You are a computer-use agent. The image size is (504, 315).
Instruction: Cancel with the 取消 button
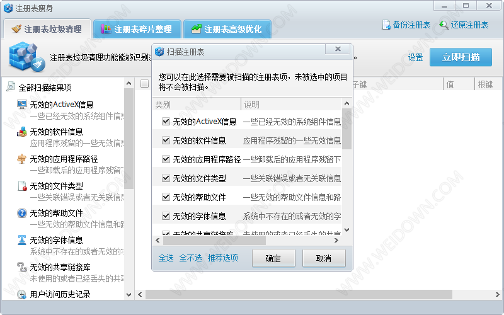pos(324,258)
